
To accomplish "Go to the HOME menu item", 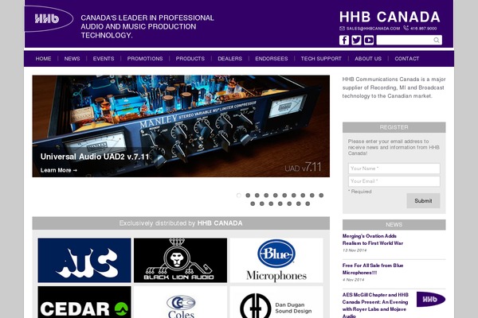I will [x=43, y=59].
